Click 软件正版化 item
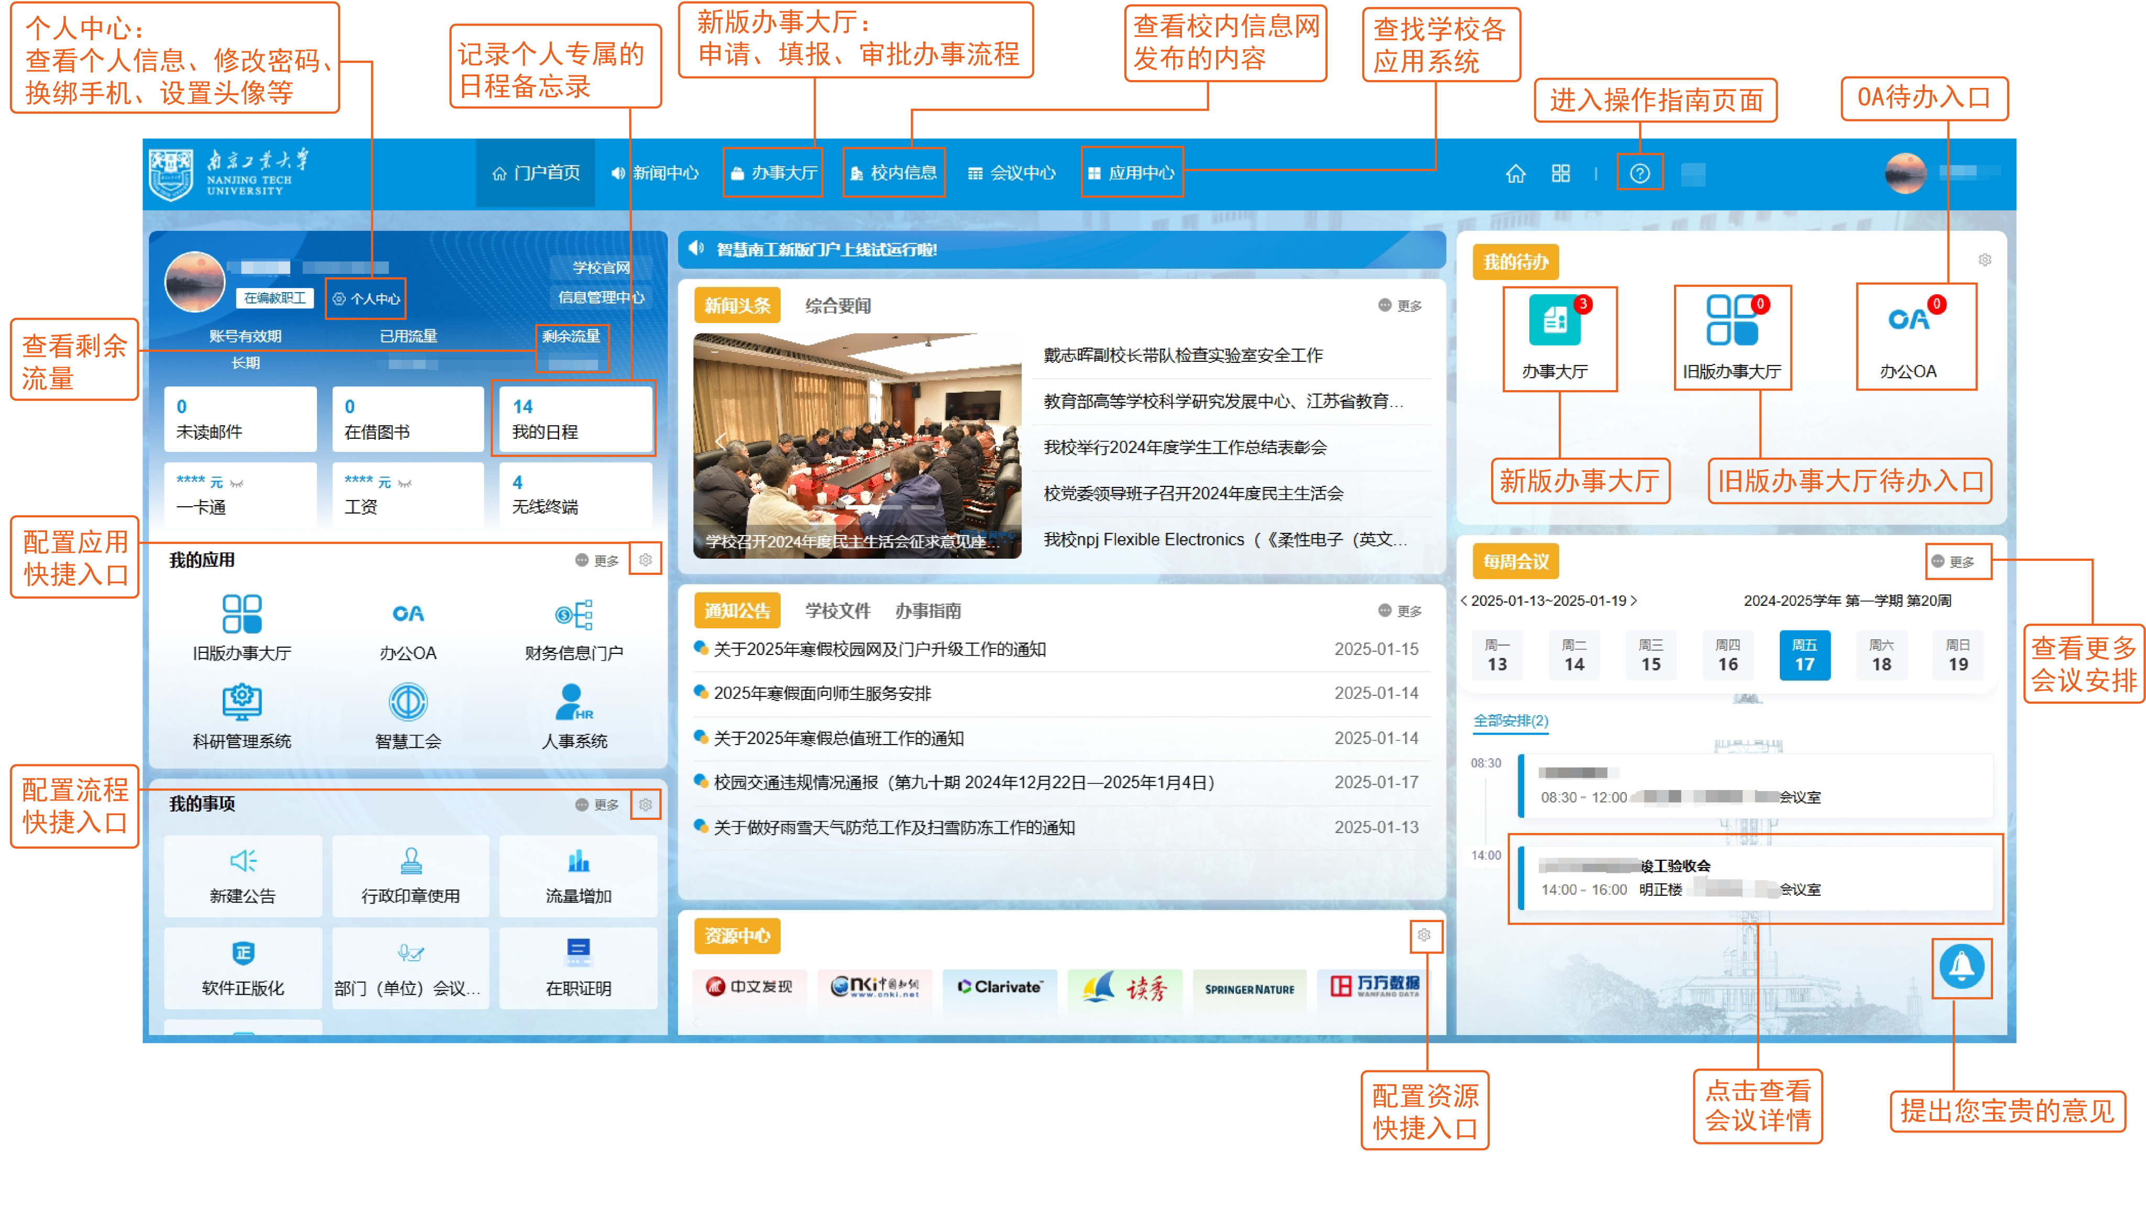2146x1211 pixels. pos(243,968)
